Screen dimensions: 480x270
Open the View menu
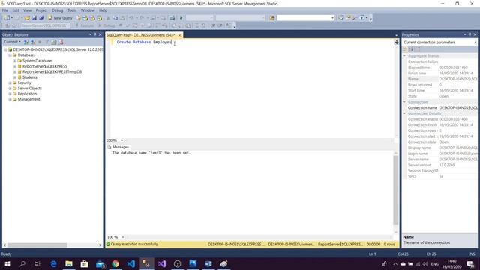27,10
